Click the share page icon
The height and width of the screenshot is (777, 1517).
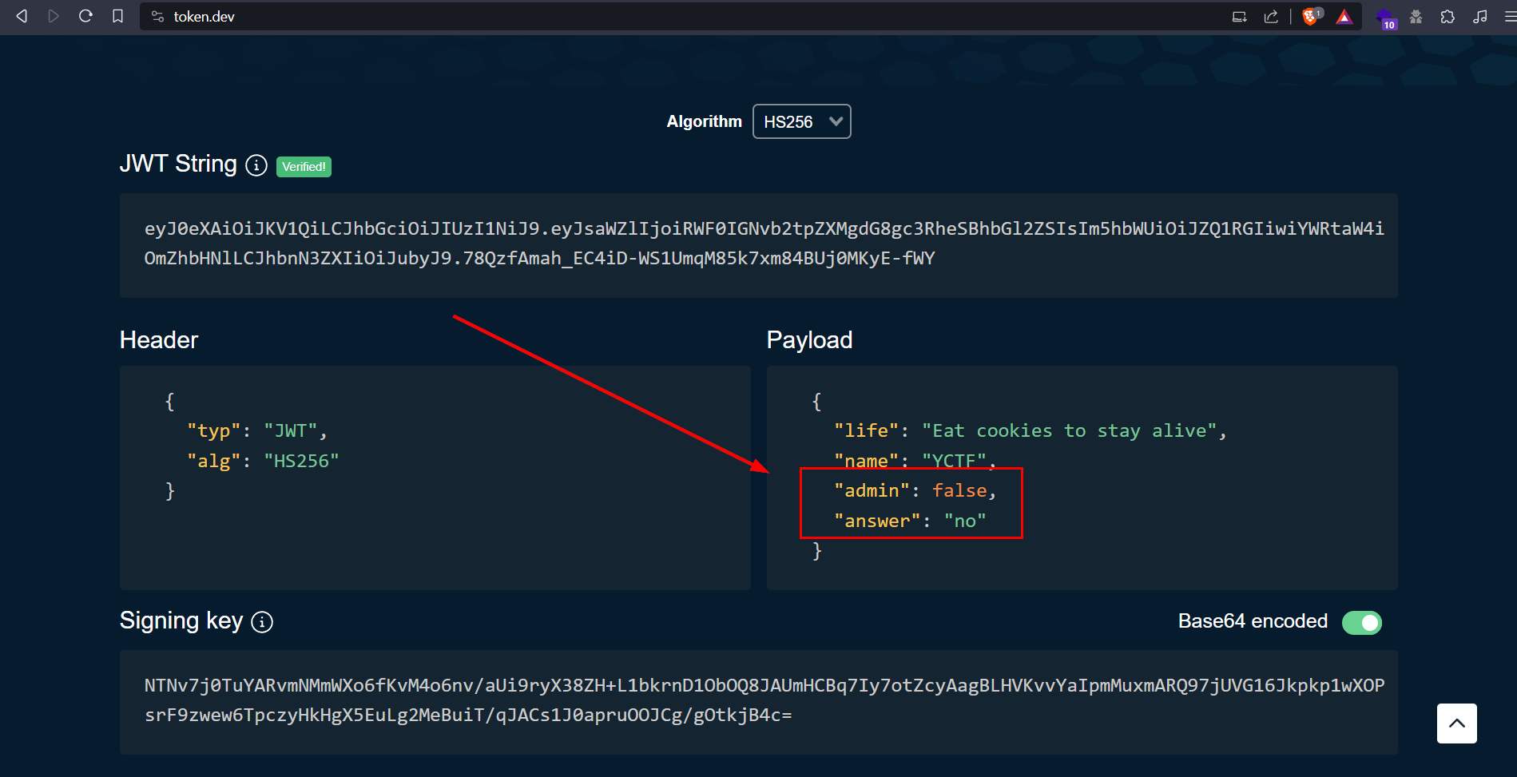point(1271,17)
